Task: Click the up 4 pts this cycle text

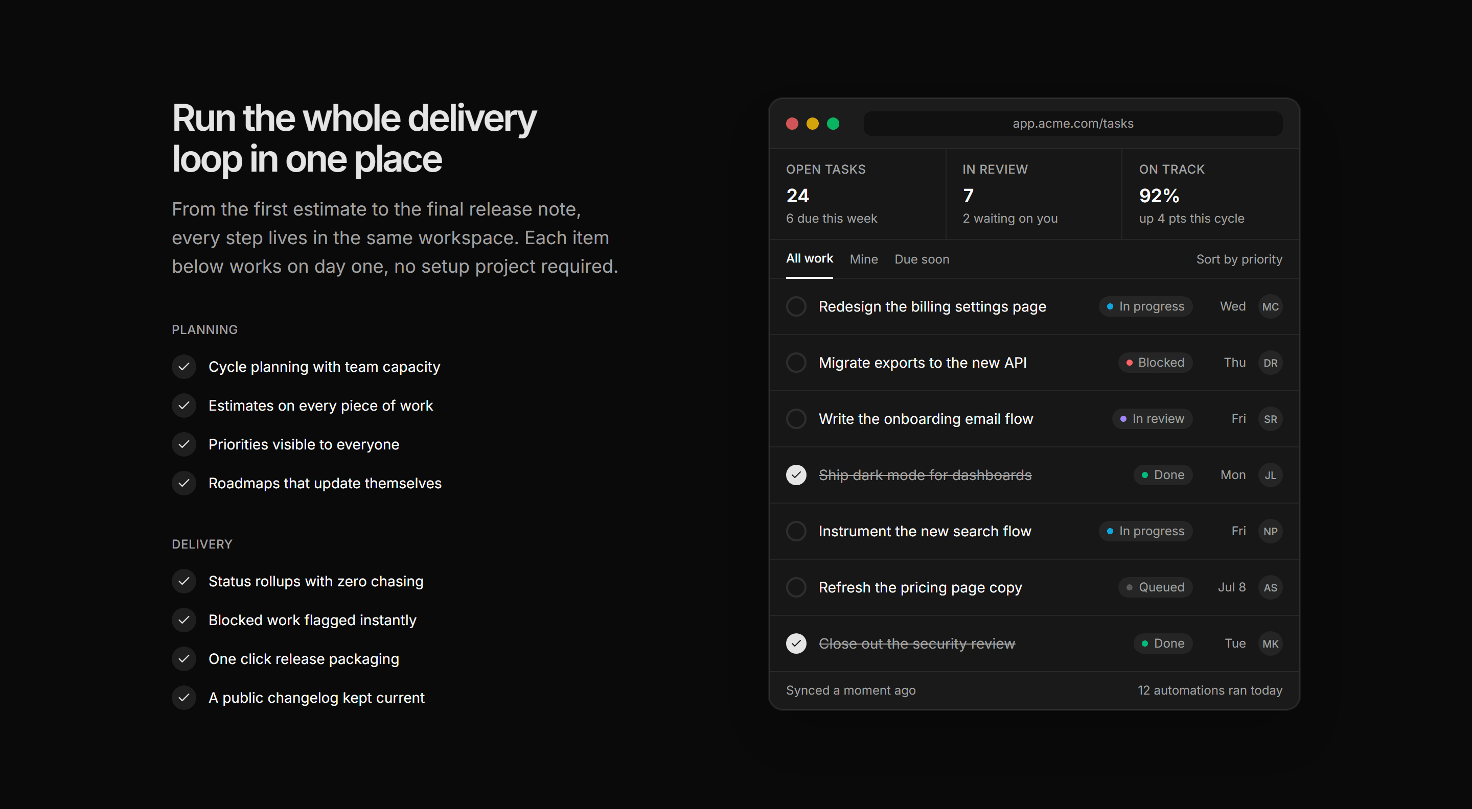Action: [1191, 218]
